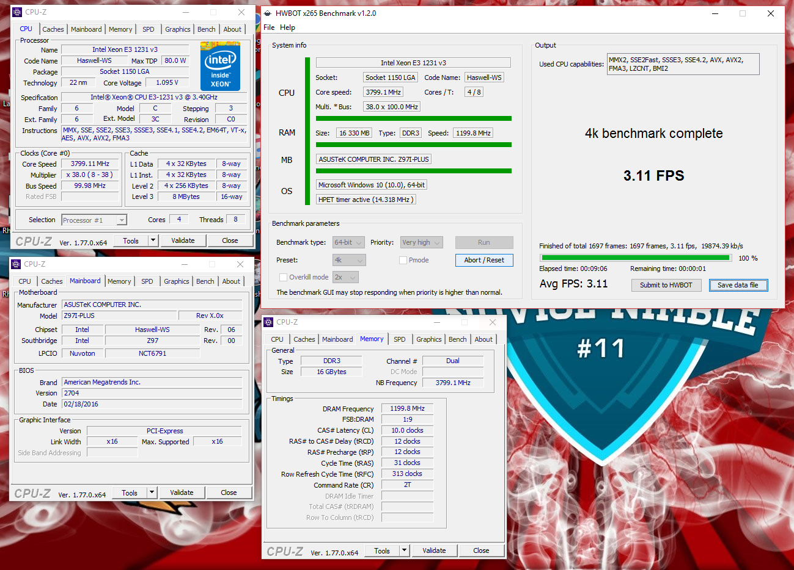
Task: Click the Used CPU capabilities text box
Action: (x=683, y=64)
